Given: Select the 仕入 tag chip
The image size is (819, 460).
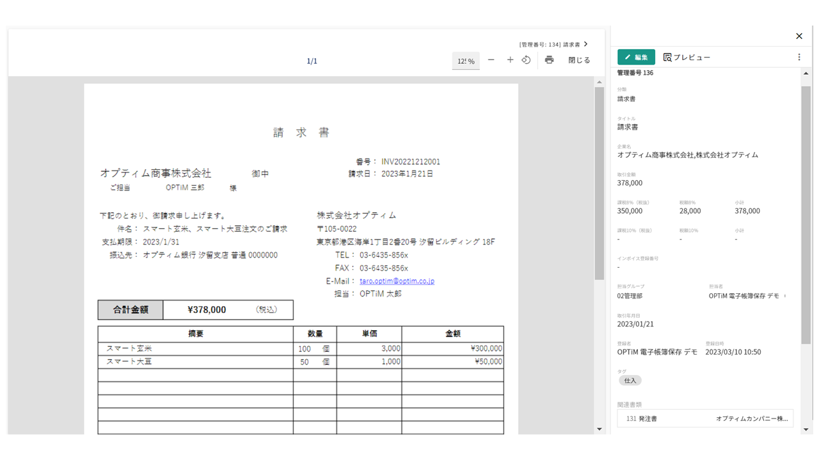Looking at the screenshot, I should [630, 380].
